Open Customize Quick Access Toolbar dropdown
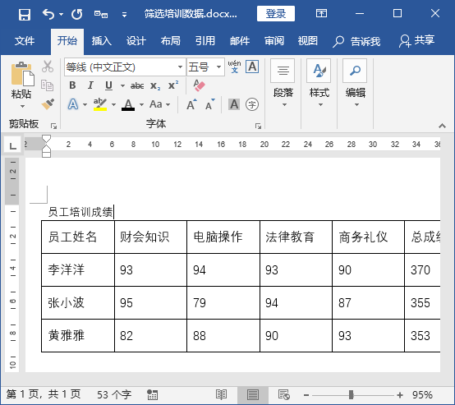This screenshot has height=405, width=455. click(124, 15)
